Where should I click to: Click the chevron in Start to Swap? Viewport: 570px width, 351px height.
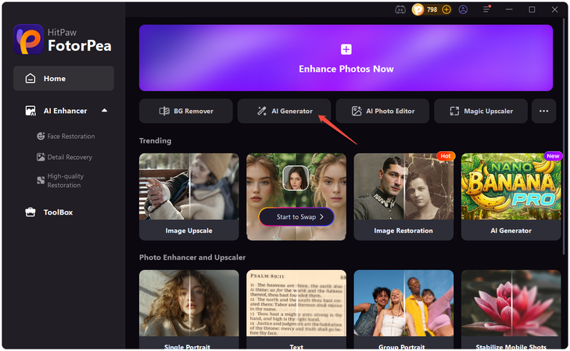tap(321, 217)
